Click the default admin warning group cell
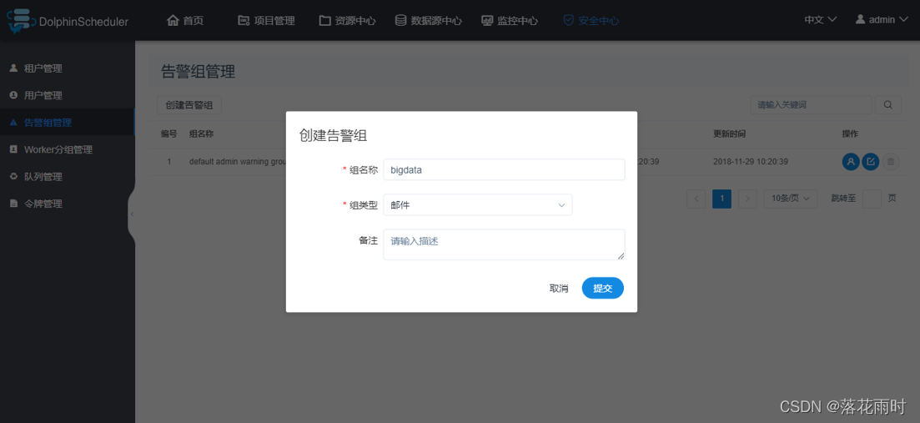 (x=237, y=161)
